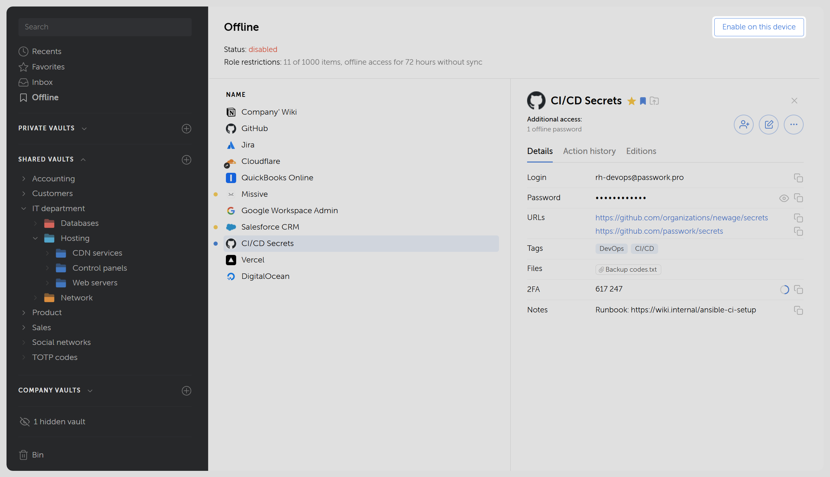Copy the Runbook notes text
Screen dimensions: 830x477
pyautogui.click(x=798, y=310)
